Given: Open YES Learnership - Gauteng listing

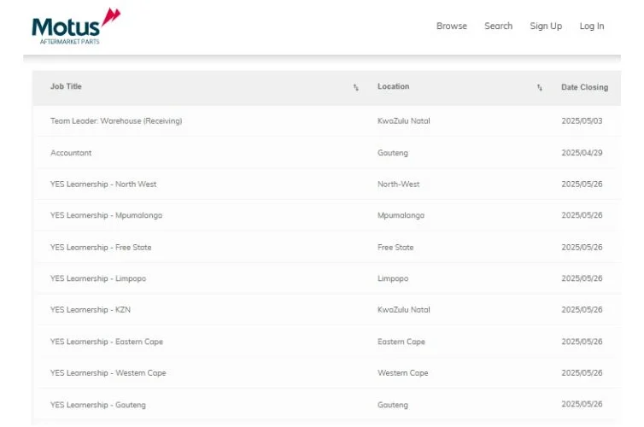Looking at the screenshot, I should 98,405.
